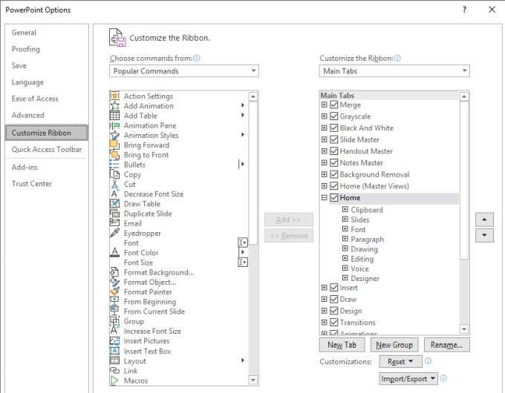Open the Popular Commands dropdown
The image size is (505, 393).
tap(184, 71)
